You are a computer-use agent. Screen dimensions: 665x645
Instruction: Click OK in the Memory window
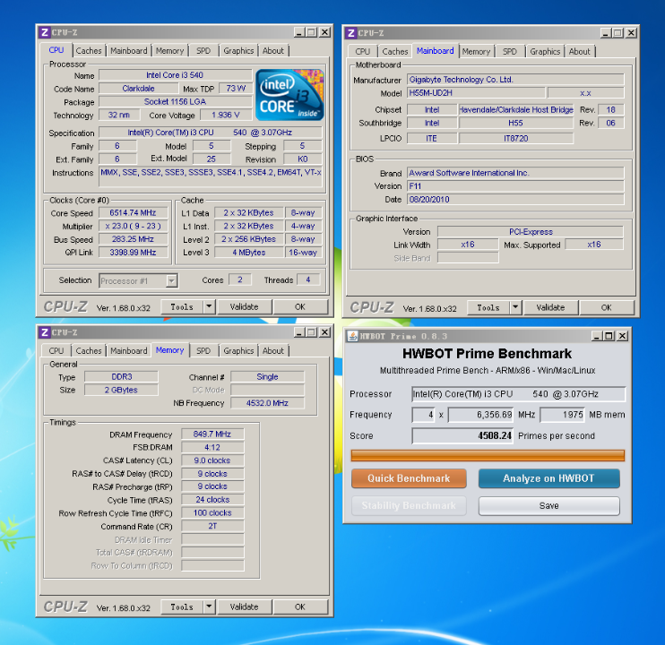click(x=300, y=606)
